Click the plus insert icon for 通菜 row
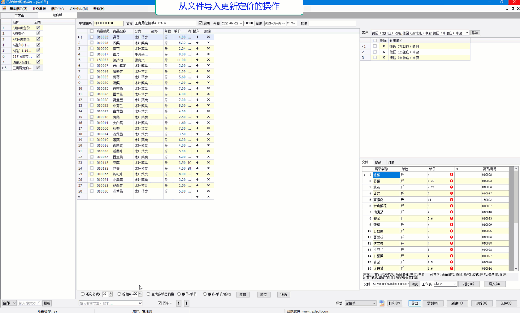Viewport: 520px width, 313px height. (x=197, y=37)
